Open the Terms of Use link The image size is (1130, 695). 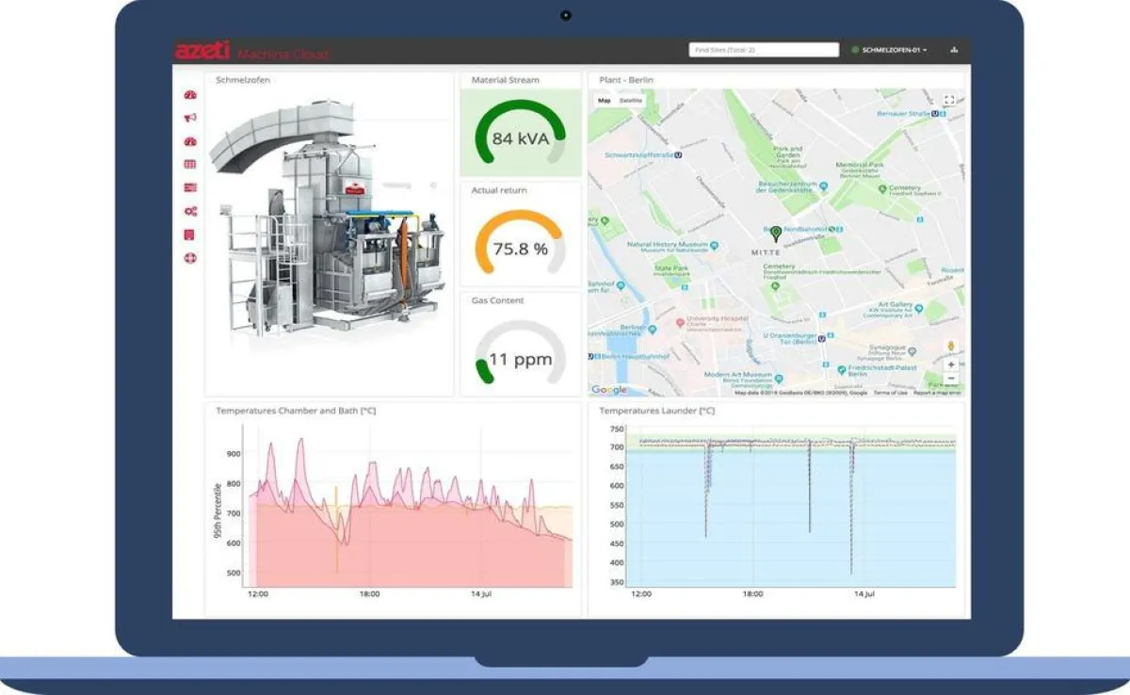[x=890, y=393]
